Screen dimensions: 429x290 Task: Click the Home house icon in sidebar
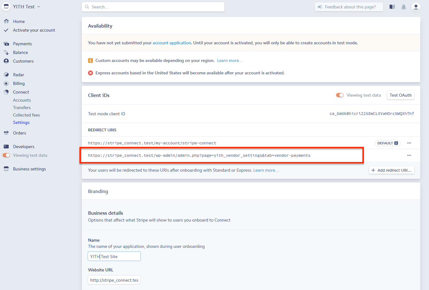[x=6, y=21]
